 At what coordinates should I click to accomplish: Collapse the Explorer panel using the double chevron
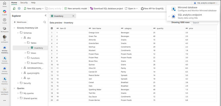click(x=45, y=16)
